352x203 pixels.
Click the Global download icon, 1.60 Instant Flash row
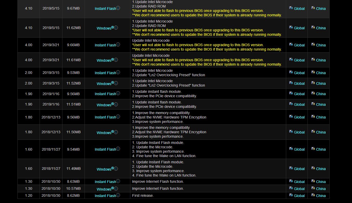pyautogui.click(x=291, y=149)
